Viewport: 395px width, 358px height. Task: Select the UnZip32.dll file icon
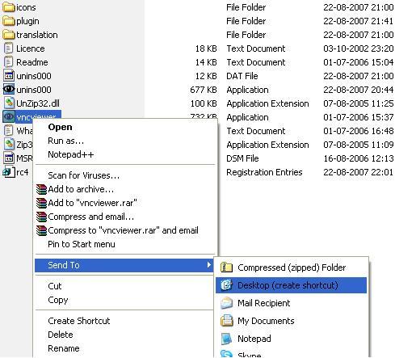(9, 103)
